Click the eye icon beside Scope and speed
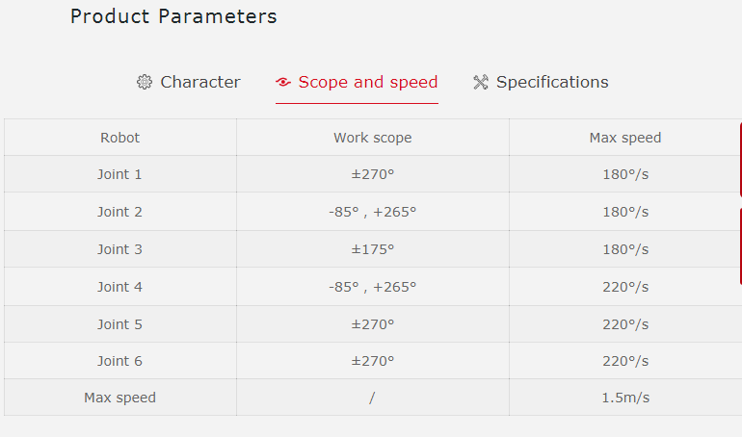The image size is (742, 437). [x=283, y=83]
